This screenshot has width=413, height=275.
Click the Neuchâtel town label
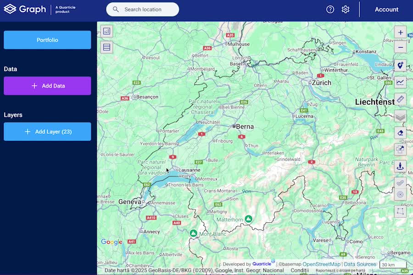pos(209,122)
